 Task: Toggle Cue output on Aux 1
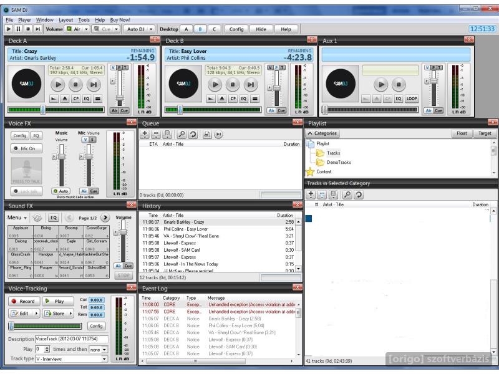coord(438,110)
